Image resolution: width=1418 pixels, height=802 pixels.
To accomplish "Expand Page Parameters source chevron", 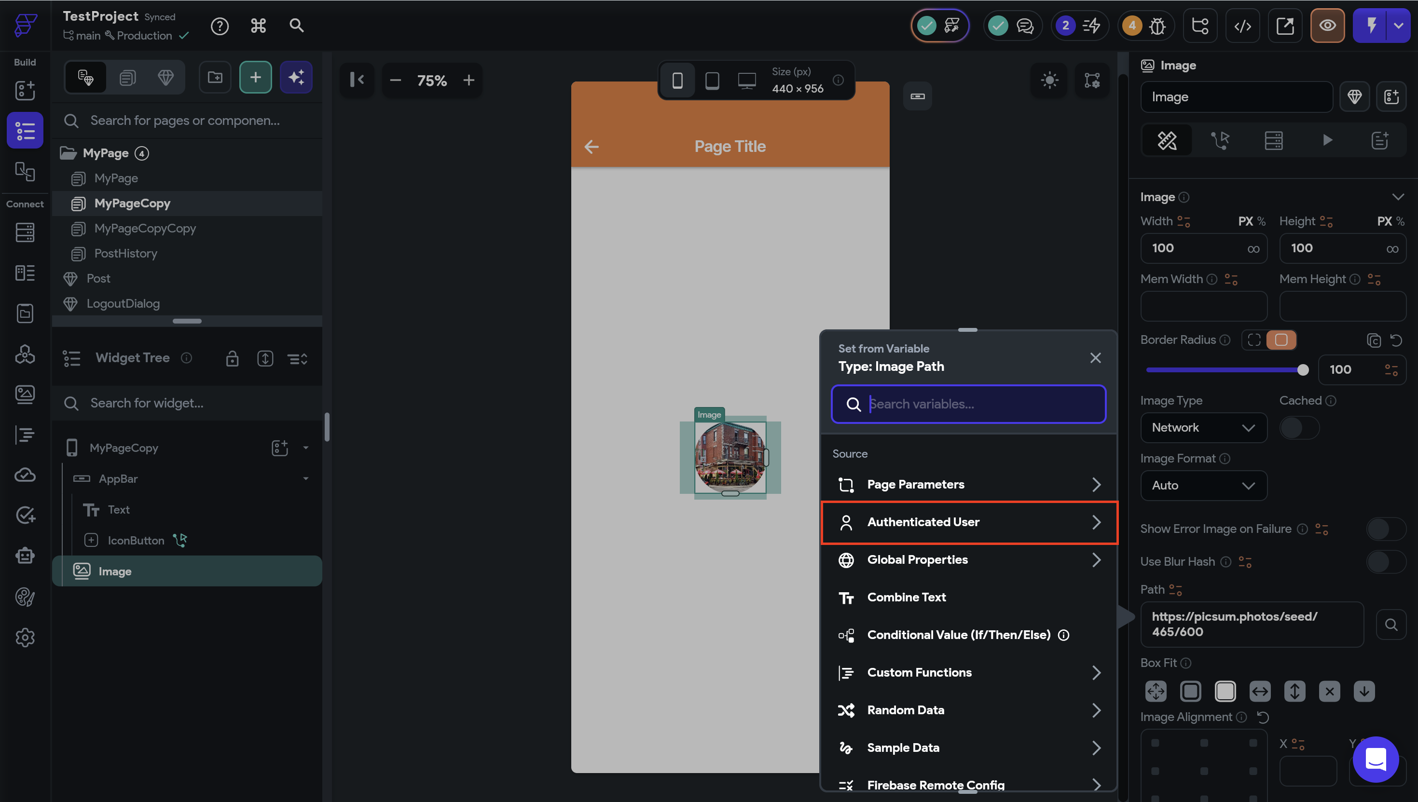I will click(x=1096, y=484).
